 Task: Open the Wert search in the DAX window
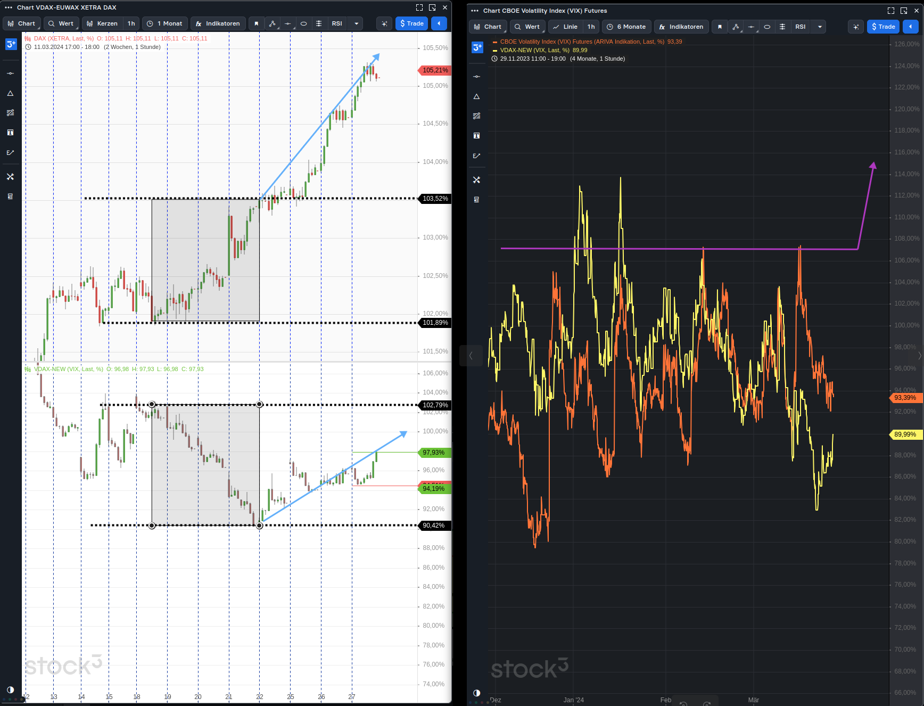point(61,23)
